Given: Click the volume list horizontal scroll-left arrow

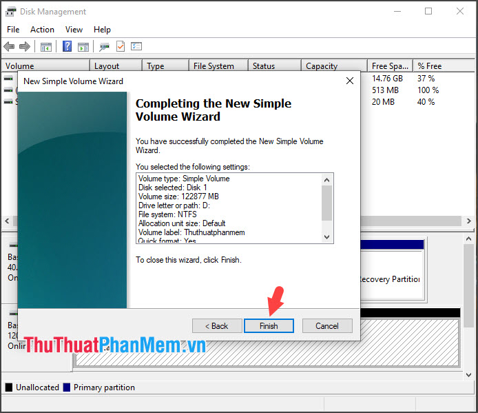Looking at the screenshot, I should pos(7,221).
